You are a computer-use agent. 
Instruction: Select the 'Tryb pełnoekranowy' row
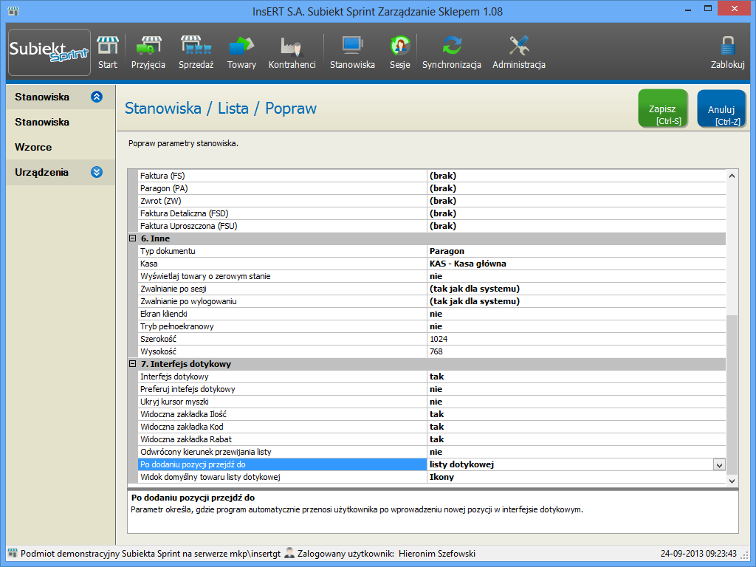[431, 326]
